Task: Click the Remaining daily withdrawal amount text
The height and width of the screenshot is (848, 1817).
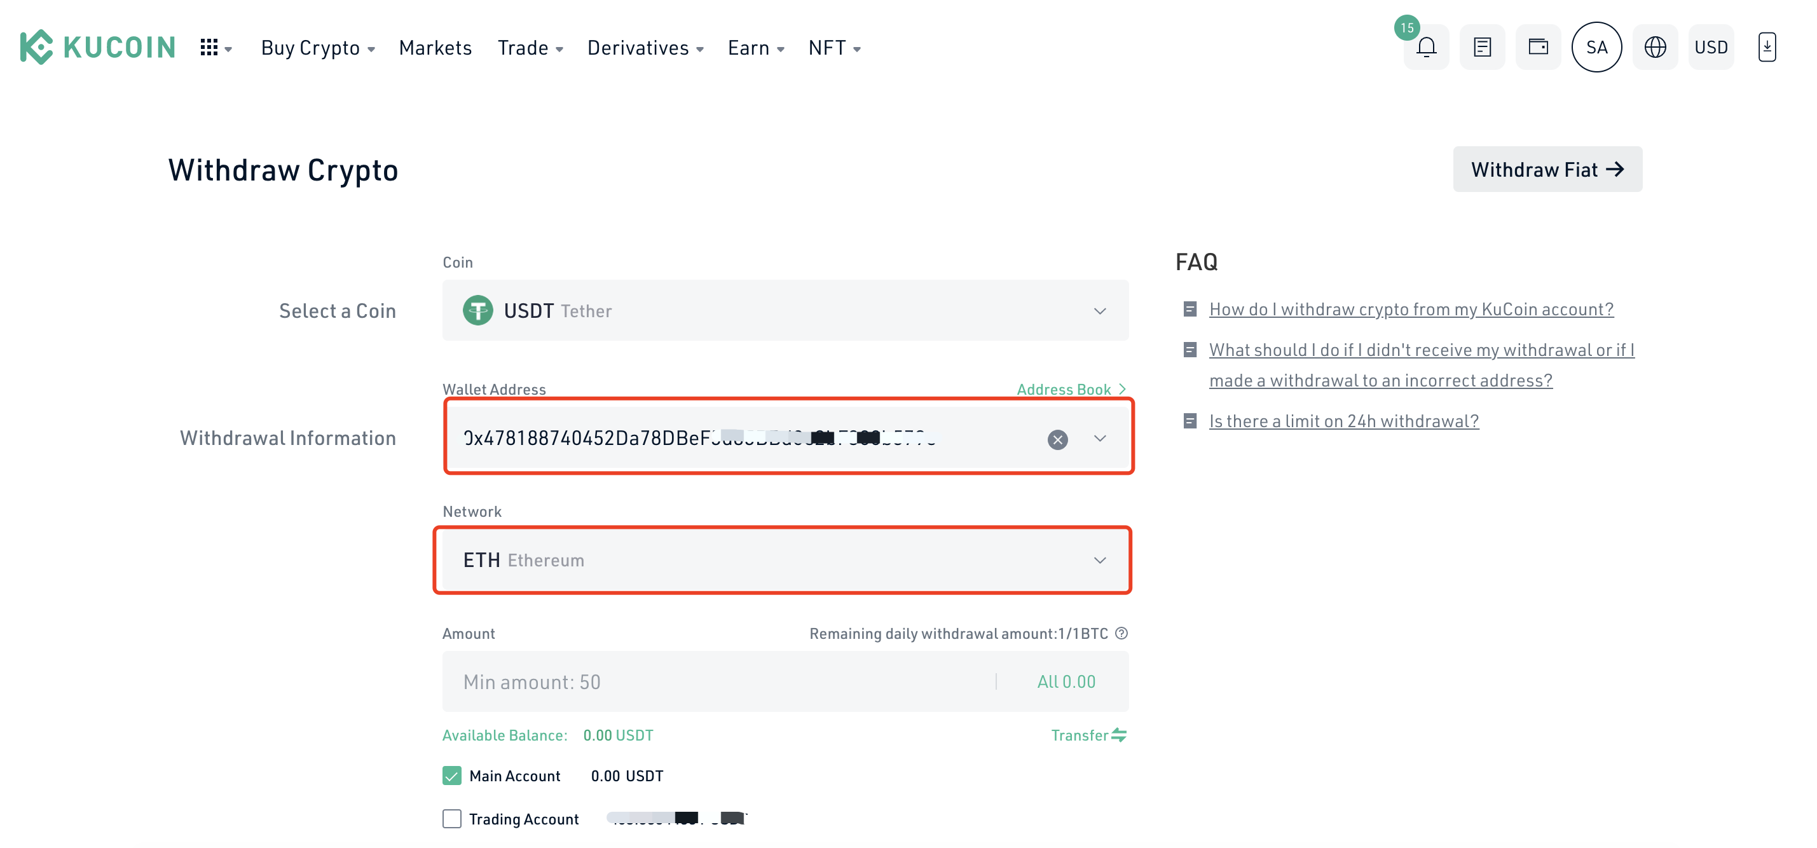Action: point(959,634)
